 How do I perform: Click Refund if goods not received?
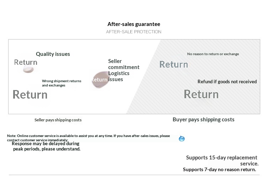(x=227, y=81)
